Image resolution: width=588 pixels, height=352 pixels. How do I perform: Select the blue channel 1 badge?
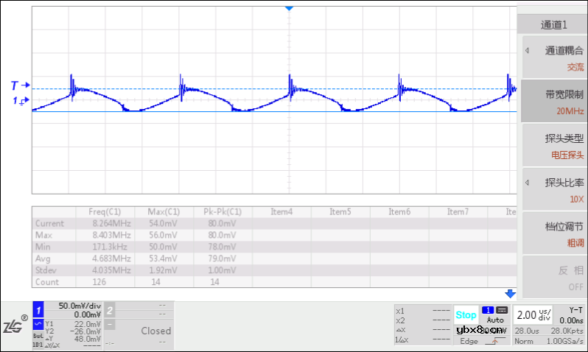39,310
